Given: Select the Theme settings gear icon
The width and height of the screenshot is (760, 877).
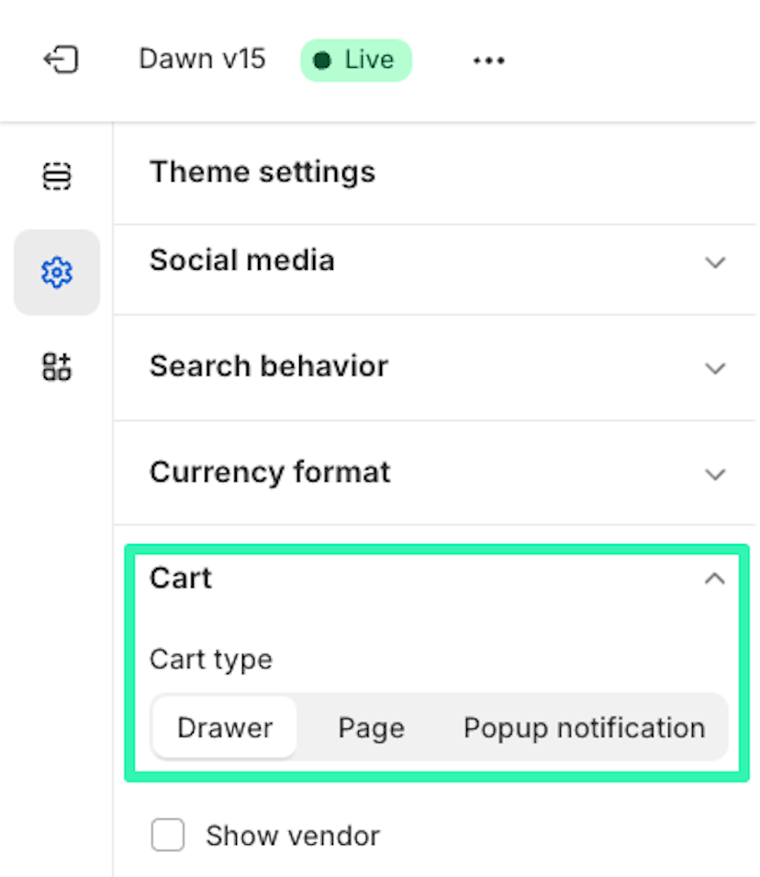Looking at the screenshot, I should click(57, 272).
